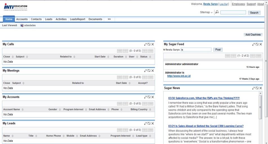268x144 pixels.
Task: Click the edit pencil icon on My Calls dashlet
Action: tap(146, 44)
